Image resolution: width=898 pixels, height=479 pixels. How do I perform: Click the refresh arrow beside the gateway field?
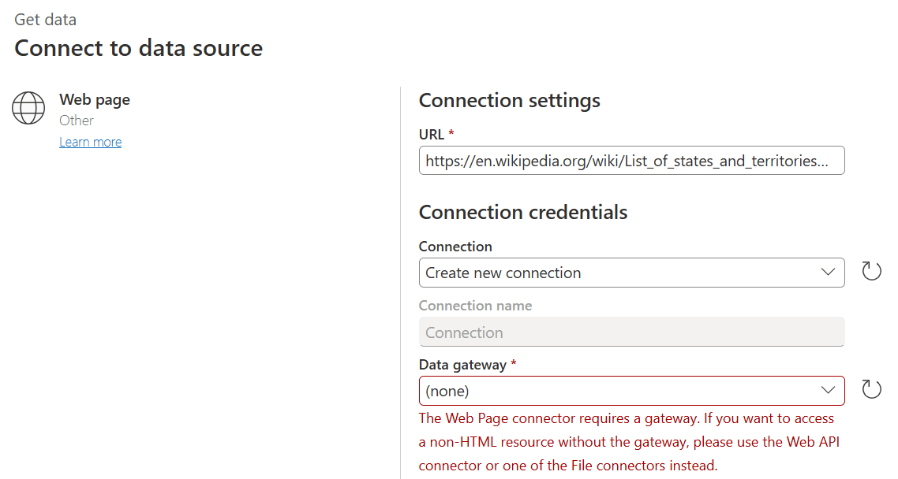(871, 388)
